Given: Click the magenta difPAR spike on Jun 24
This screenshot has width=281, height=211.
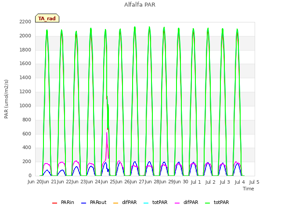Looking at the screenshot, I should click(x=107, y=142).
